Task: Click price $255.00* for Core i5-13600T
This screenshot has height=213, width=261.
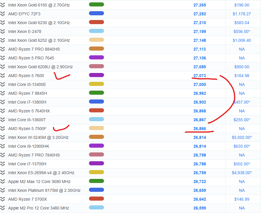Action: [242, 120]
